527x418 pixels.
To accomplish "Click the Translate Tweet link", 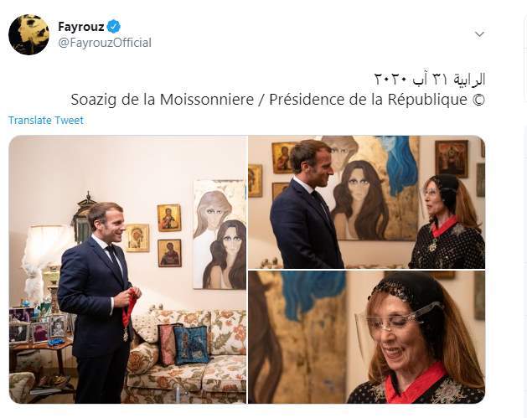I will [x=46, y=121].
